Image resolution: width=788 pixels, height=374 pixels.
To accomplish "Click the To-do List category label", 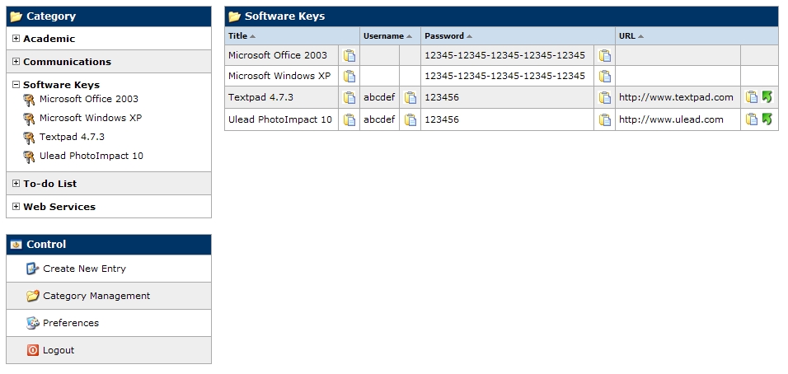I will [x=50, y=184].
